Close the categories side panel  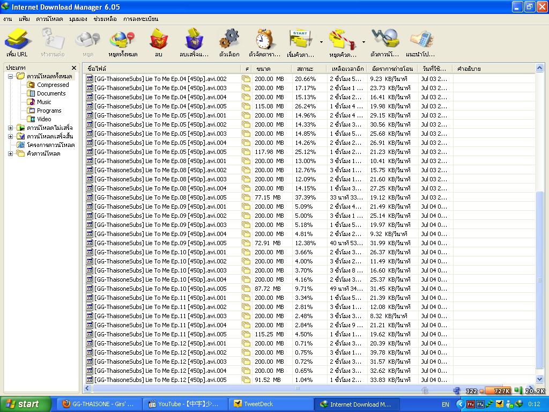pyautogui.click(x=74, y=68)
